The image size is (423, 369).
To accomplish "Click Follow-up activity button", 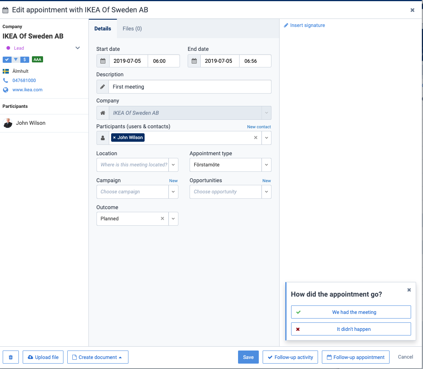I will pyautogui.click(x=290, y=357).
